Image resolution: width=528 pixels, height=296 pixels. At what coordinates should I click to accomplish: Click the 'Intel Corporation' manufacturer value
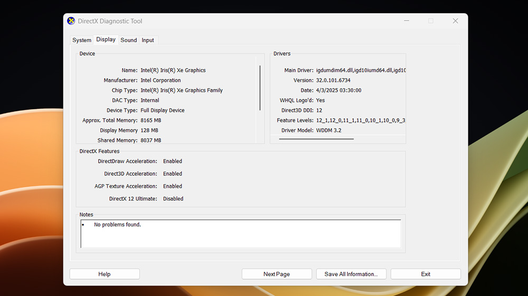point(161,80)
